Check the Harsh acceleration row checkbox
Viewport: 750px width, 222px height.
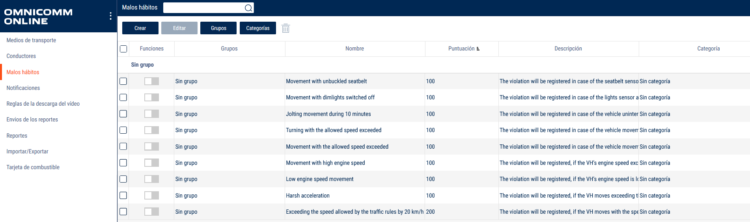pos(123,196)
